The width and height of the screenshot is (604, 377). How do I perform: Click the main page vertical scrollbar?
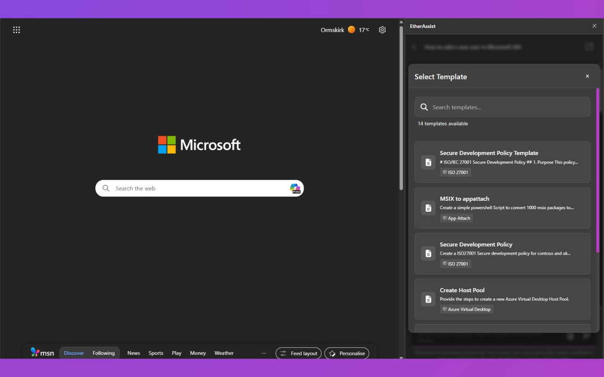pyautogui.click(x=401, y=108)
